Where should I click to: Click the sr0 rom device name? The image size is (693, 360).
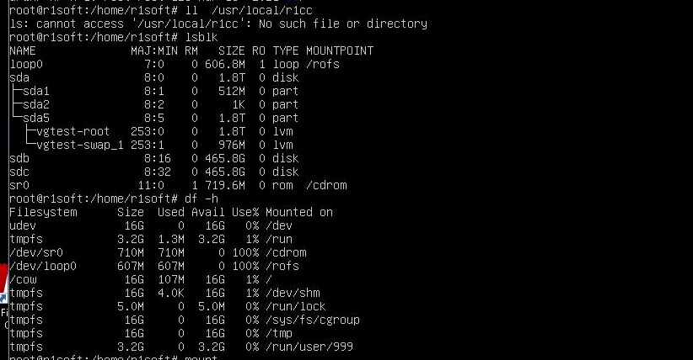coord(19,185)
